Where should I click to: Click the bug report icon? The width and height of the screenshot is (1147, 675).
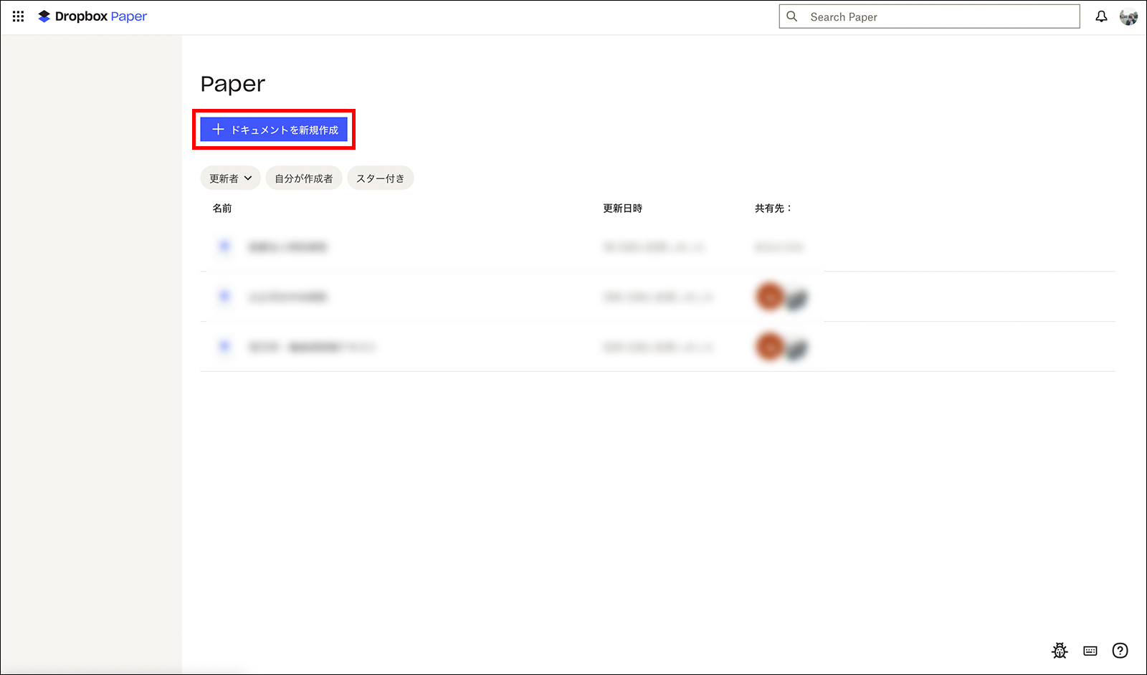point(1060,651)
